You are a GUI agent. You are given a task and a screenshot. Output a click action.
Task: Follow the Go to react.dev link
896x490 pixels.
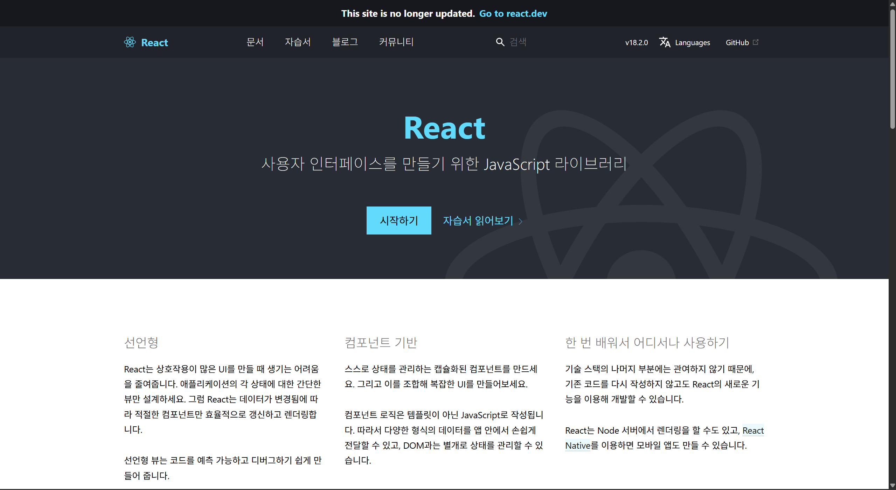[x=513, y=13]
